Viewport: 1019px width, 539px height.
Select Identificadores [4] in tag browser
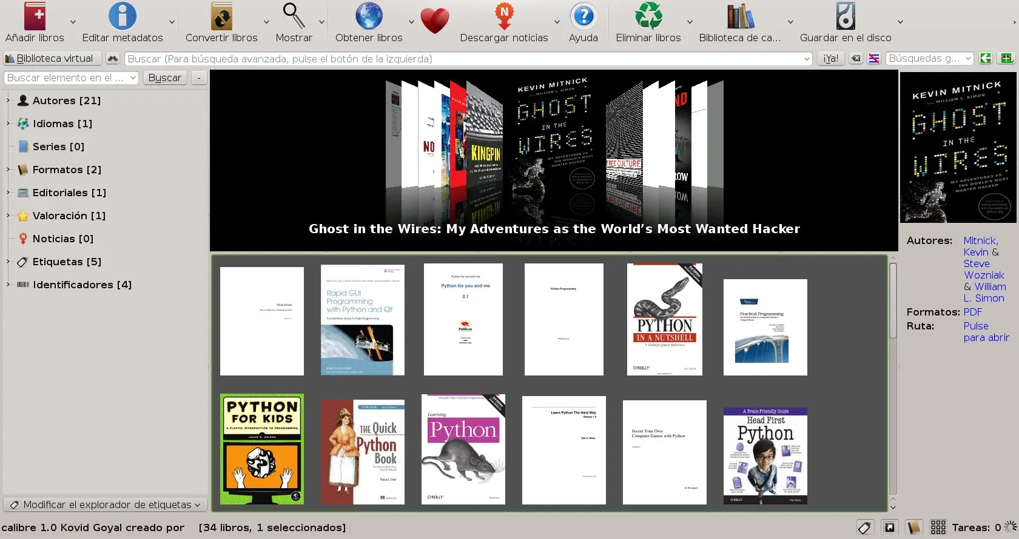click(82, 285)
